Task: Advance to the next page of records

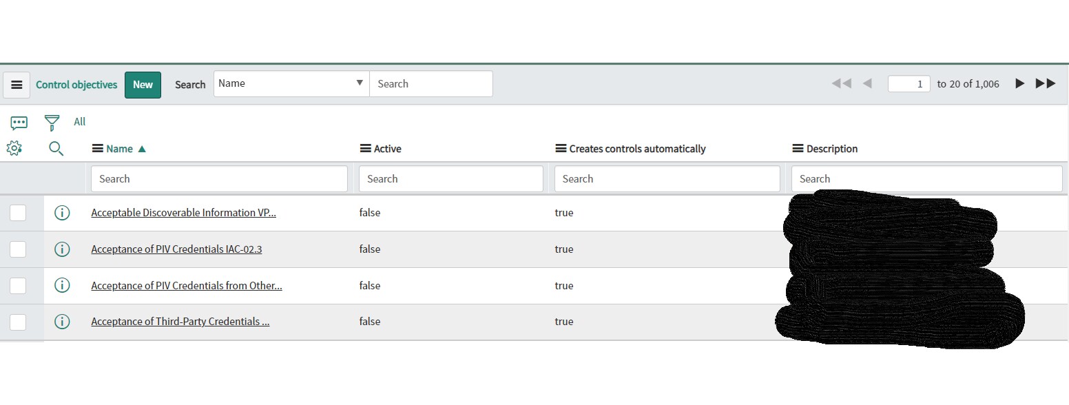Action: (x=1019, y=83)
